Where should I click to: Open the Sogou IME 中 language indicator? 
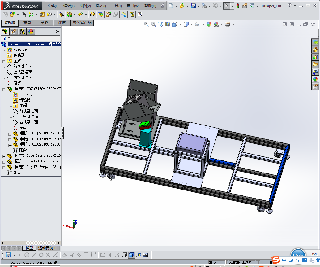(284, 260)
